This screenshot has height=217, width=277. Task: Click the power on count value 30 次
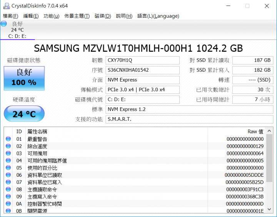click(x=253, y=90)
